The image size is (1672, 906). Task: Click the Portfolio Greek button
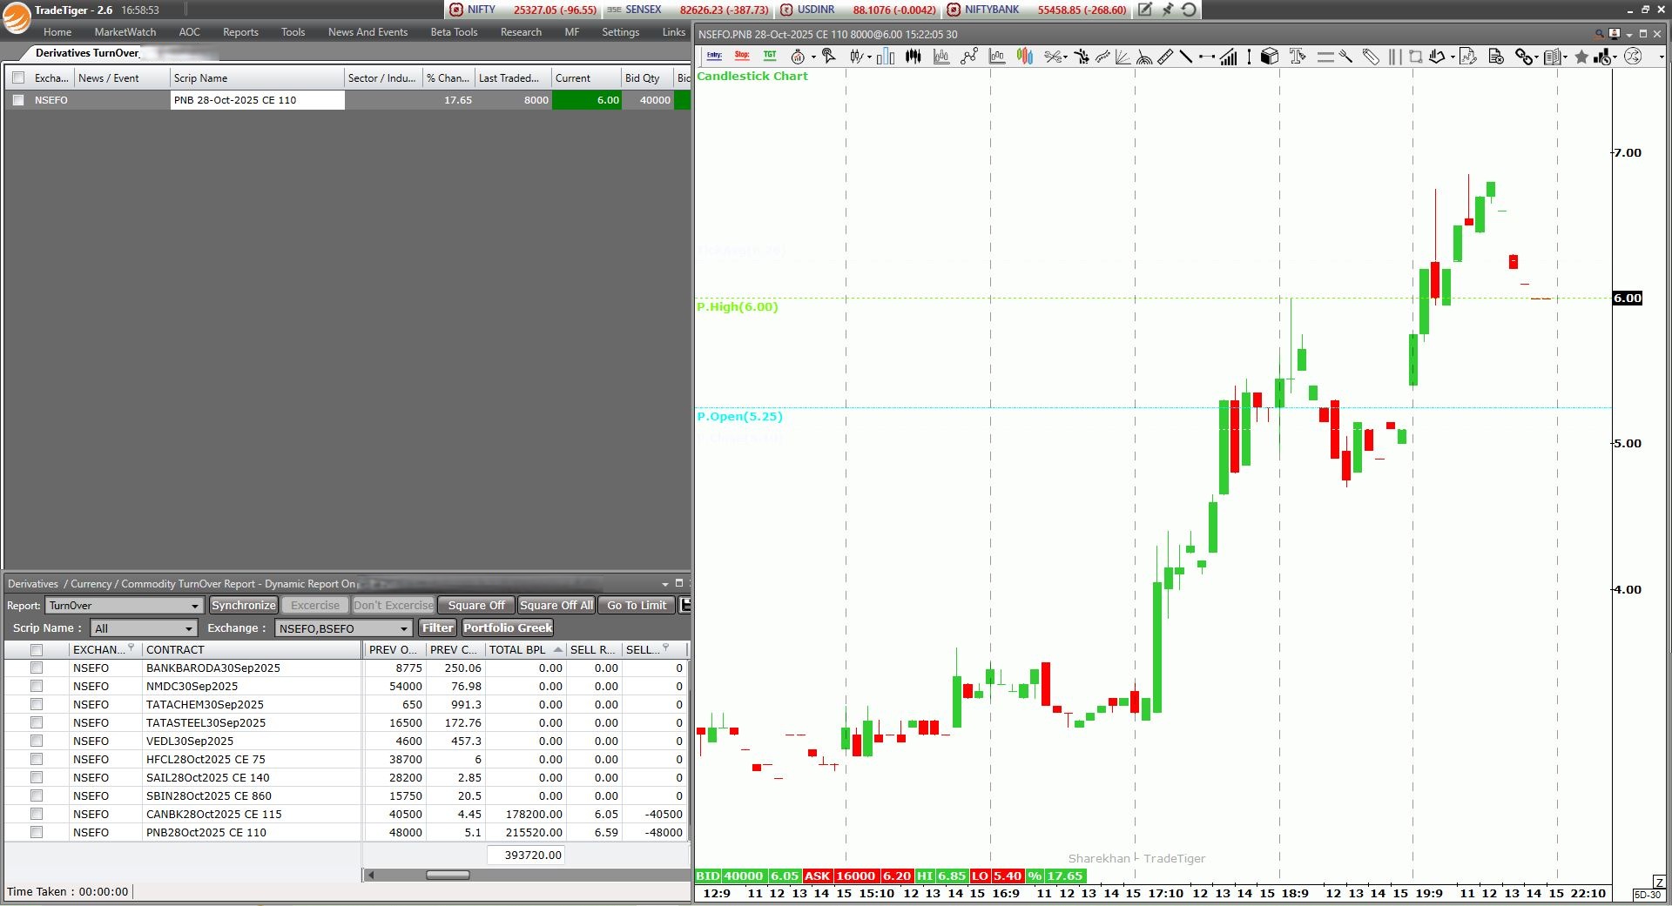(x=508, y=628)
